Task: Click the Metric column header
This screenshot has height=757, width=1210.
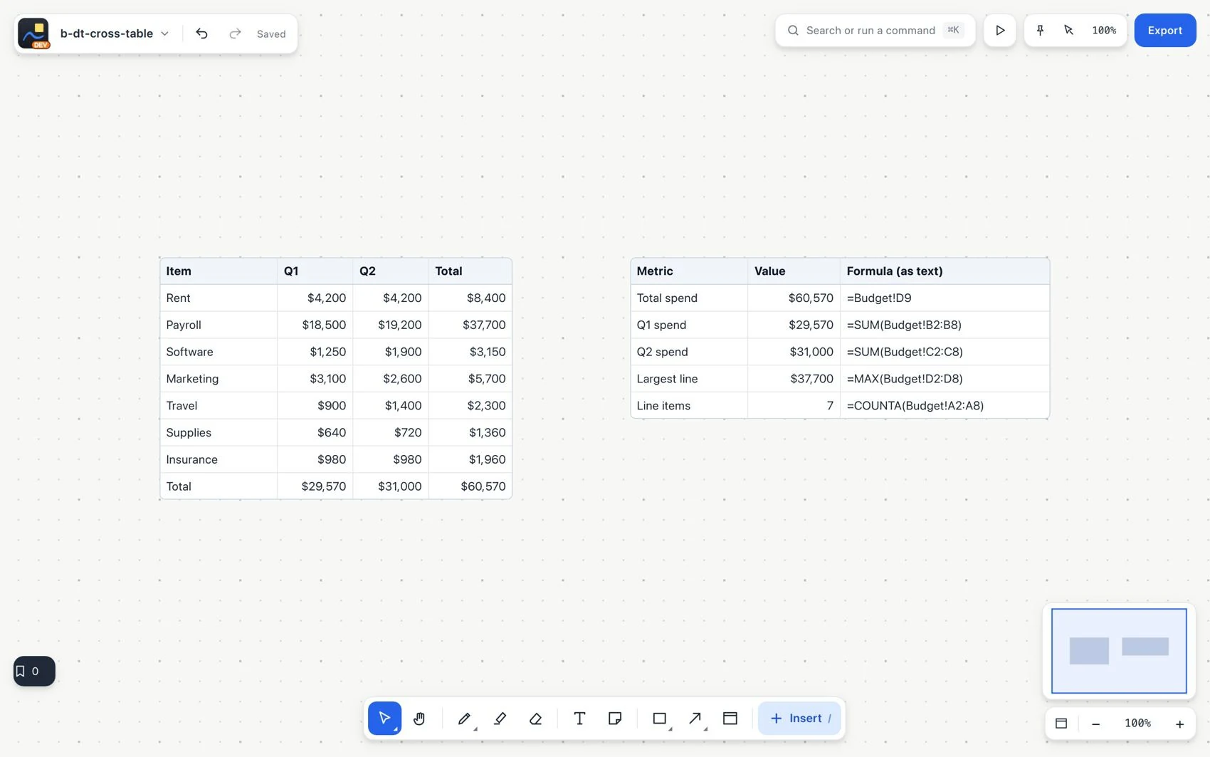Action: tap(689, 271)
